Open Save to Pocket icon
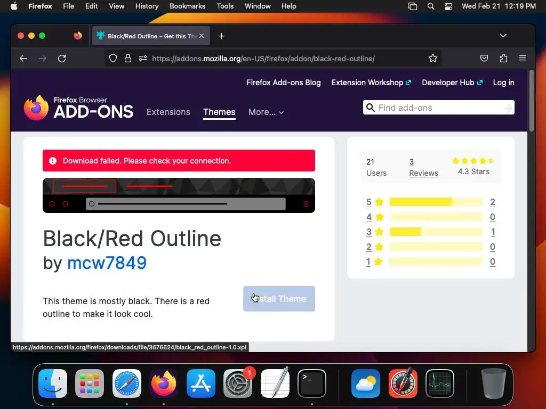This screenshot has width=546, height=409. pyautogui.click(x=484, y=58)
